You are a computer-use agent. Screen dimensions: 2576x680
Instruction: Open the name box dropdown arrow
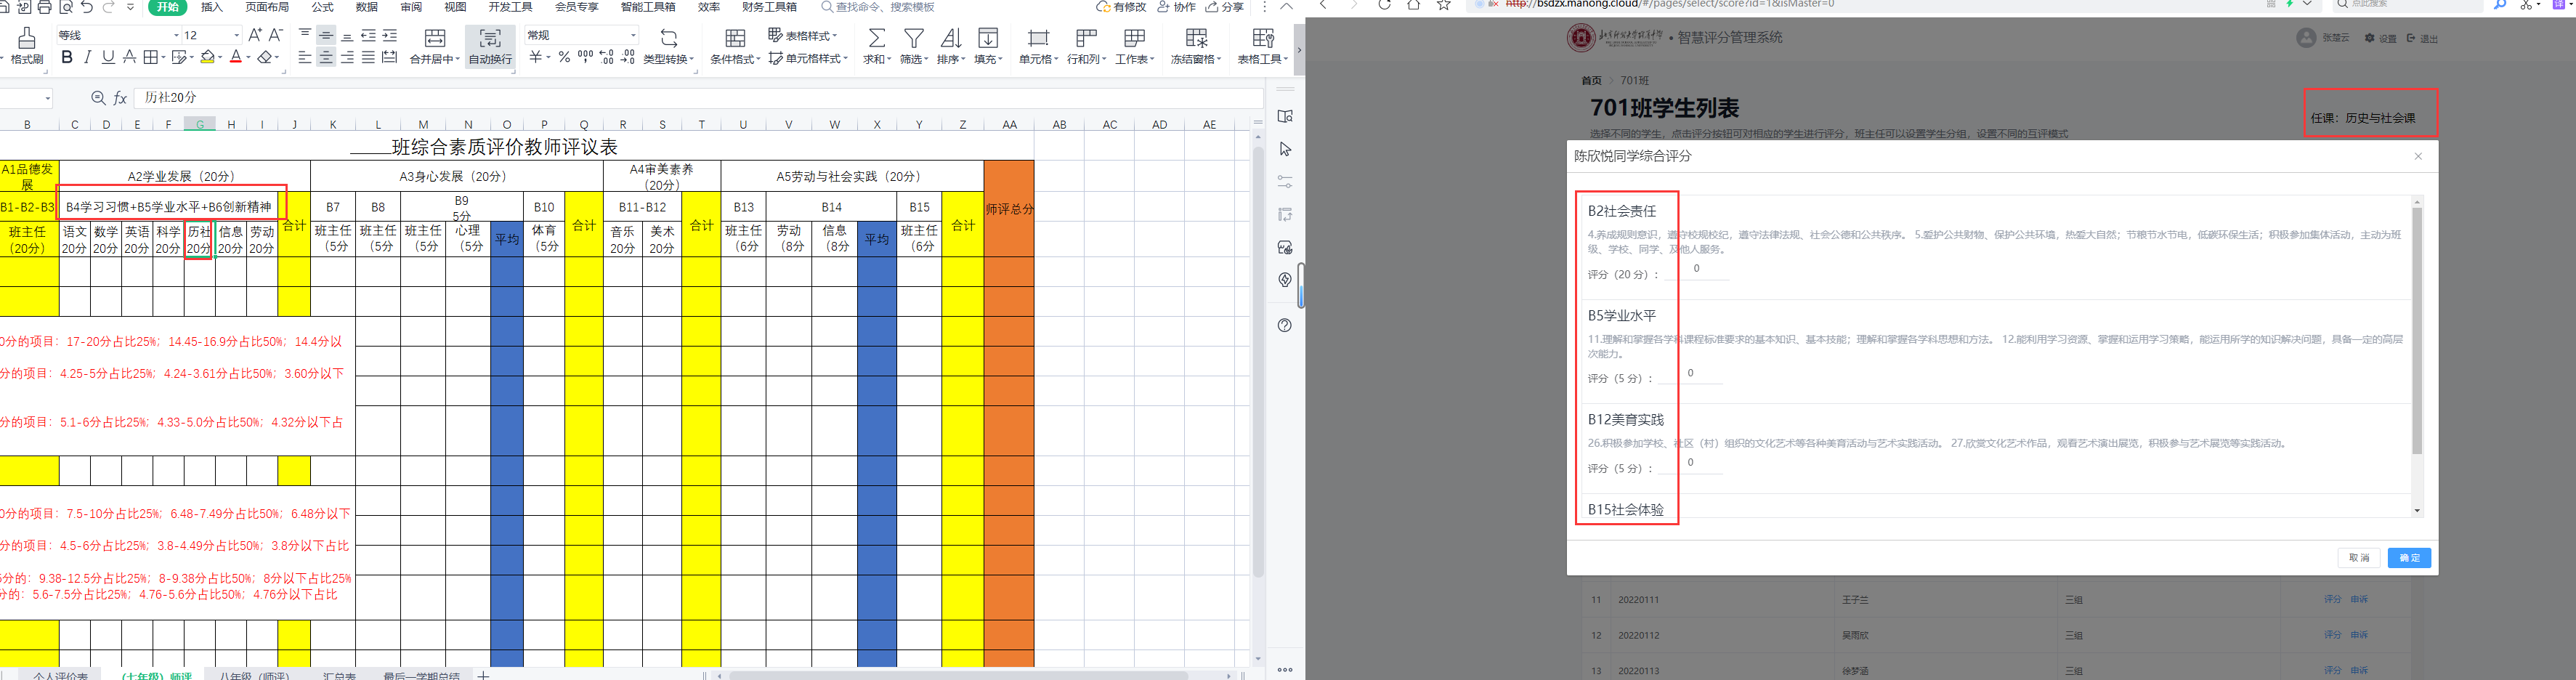point(47,98)
